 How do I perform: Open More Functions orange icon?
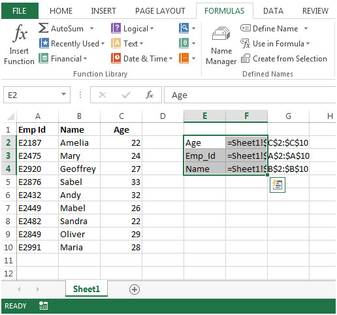pyautogui.click(x=184, y=58)
